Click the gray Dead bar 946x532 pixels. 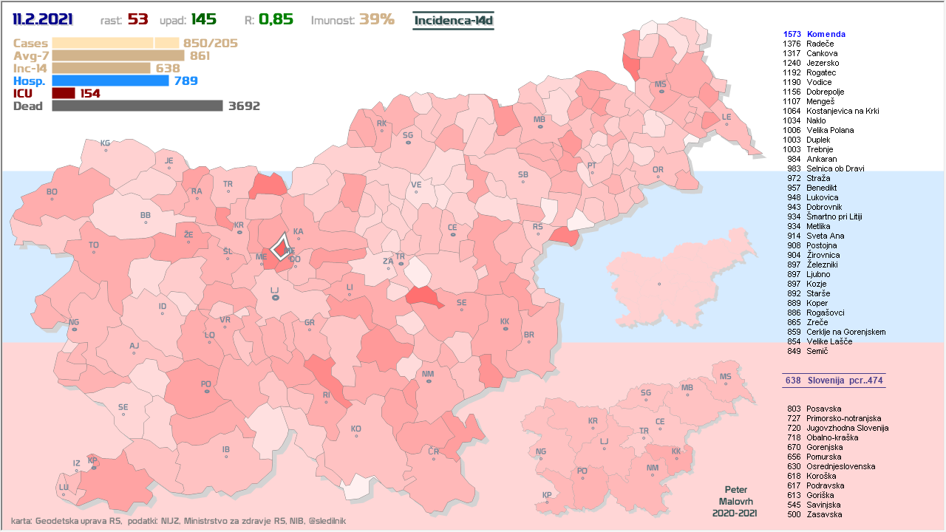(x=137, y=106)
